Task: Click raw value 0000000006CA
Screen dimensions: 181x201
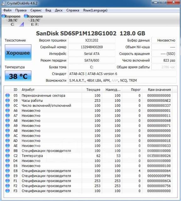Action: pos(159,181)
